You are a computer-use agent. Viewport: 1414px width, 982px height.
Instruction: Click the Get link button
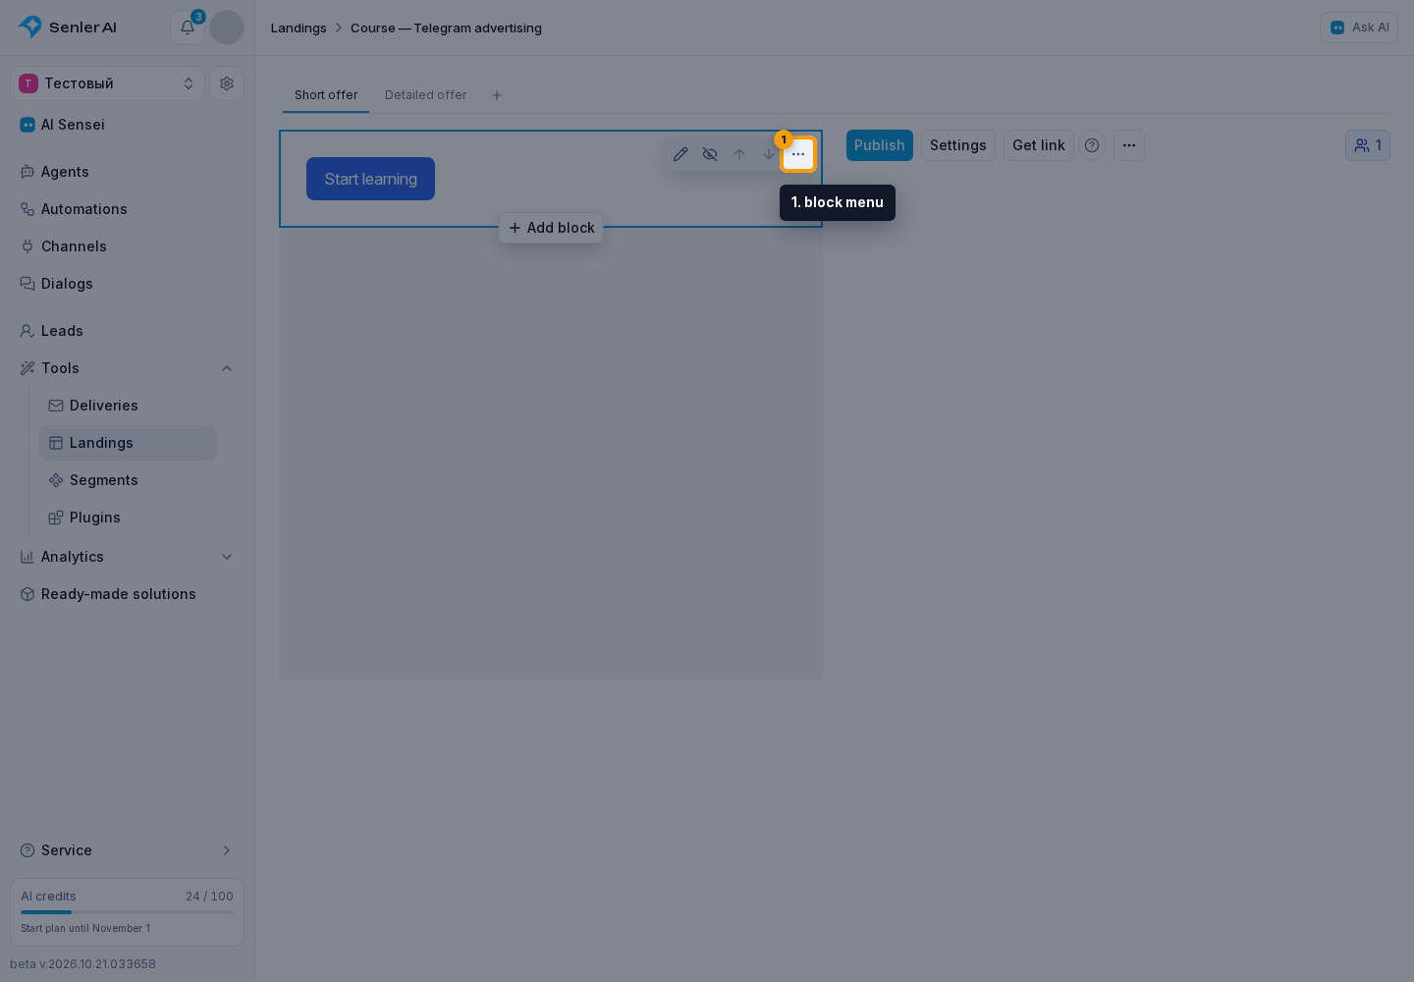pos(1039,145)
